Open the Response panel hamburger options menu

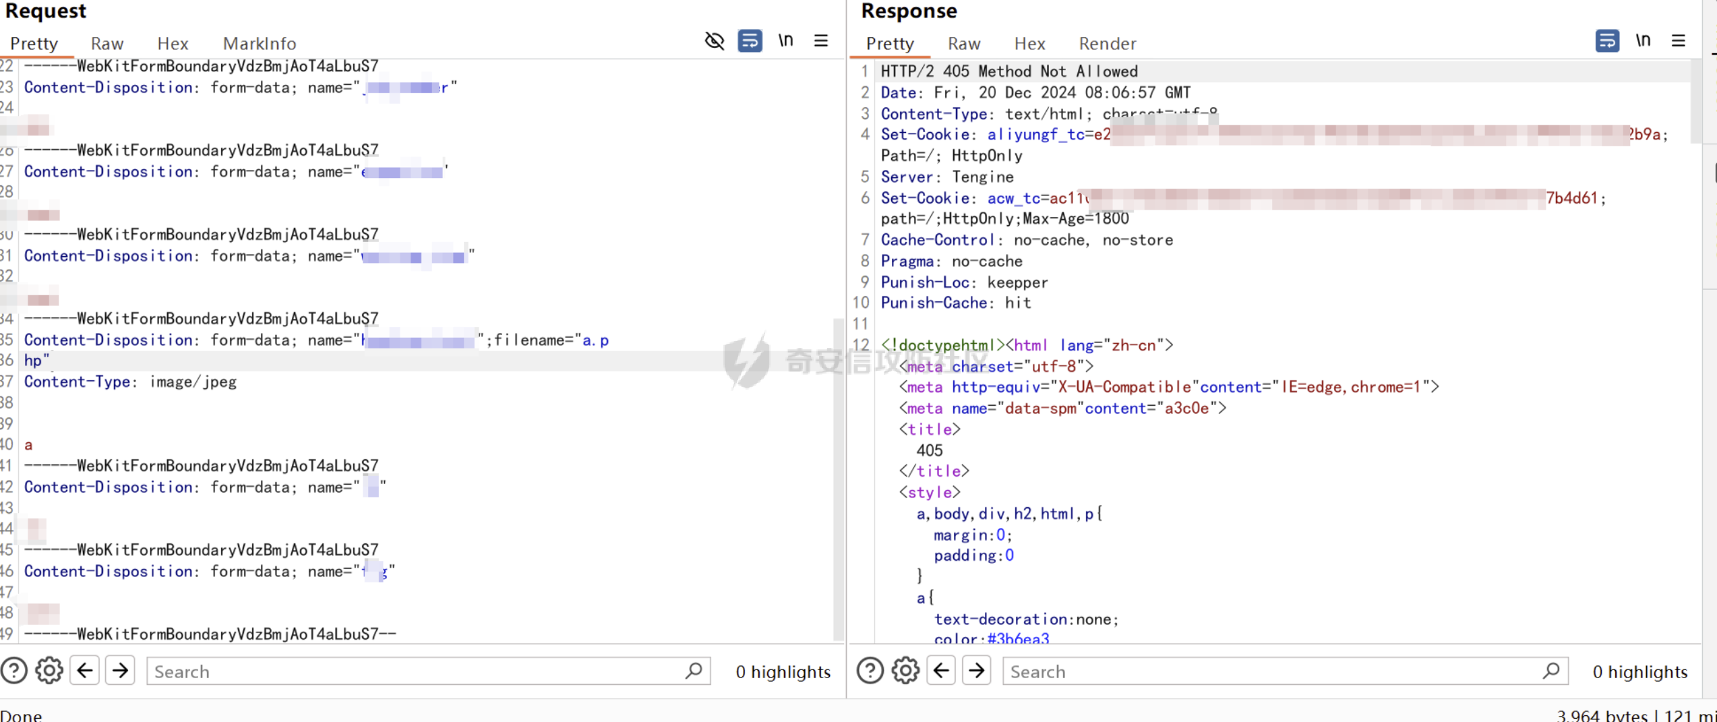click(x=1678, y=41)
